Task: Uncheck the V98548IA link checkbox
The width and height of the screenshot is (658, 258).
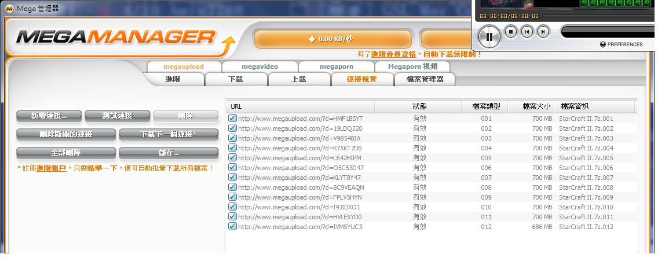Action: point(232,138)
